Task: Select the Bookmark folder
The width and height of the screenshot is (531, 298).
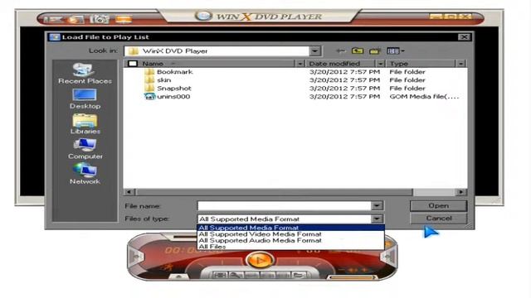Action: pos(168,72)
